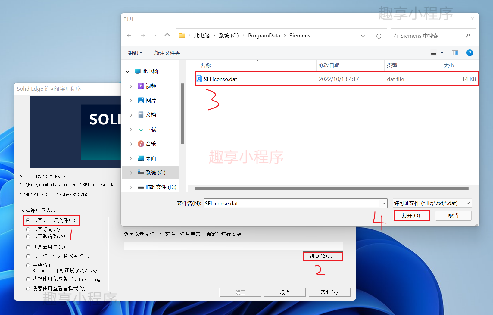Search within the Siemens folder field
Screen dimensions: 493x315
click(x=433, y=36)
